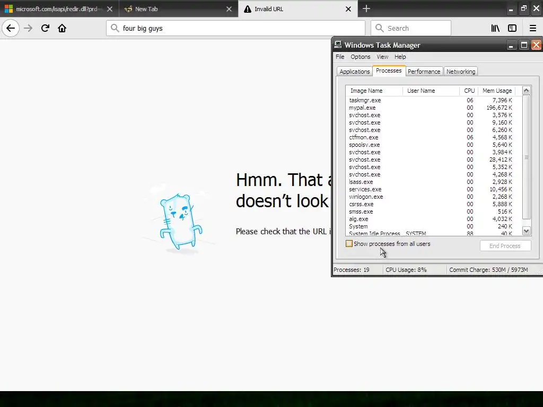Toggle the sidebar view icon
This screenshot has width=543, height=407.
512,28
